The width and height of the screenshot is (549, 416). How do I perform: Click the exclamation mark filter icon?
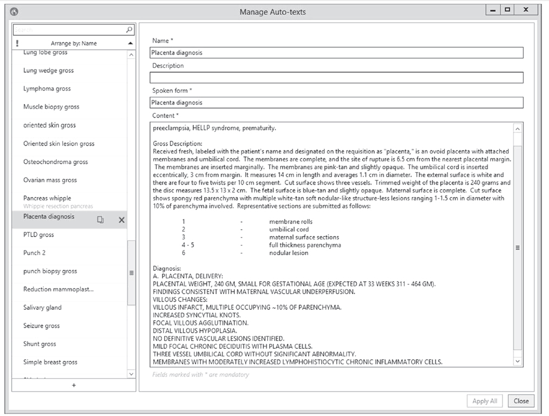pyautogui.click(x=17, y=43)
